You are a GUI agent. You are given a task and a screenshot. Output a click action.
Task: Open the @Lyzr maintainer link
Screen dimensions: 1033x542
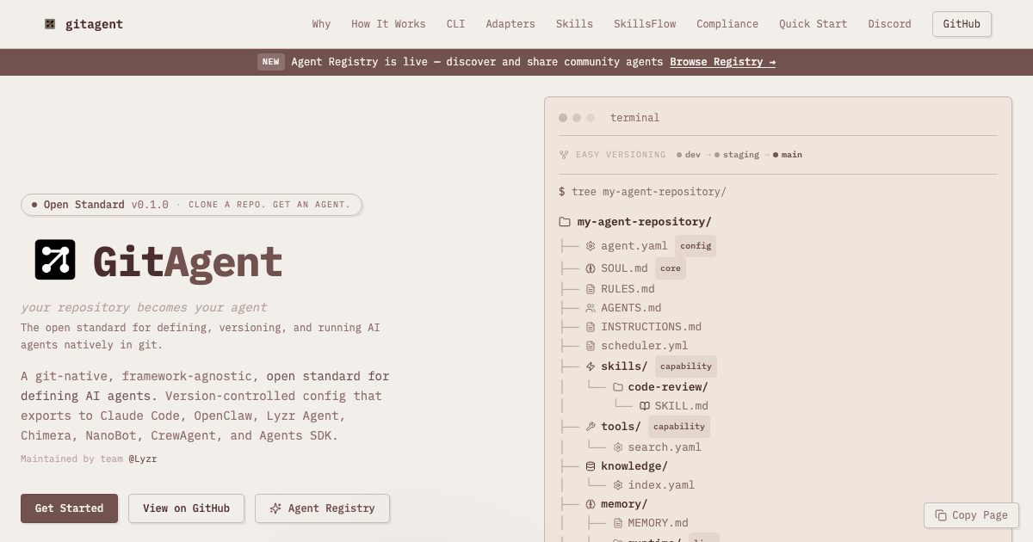[143, 459]
